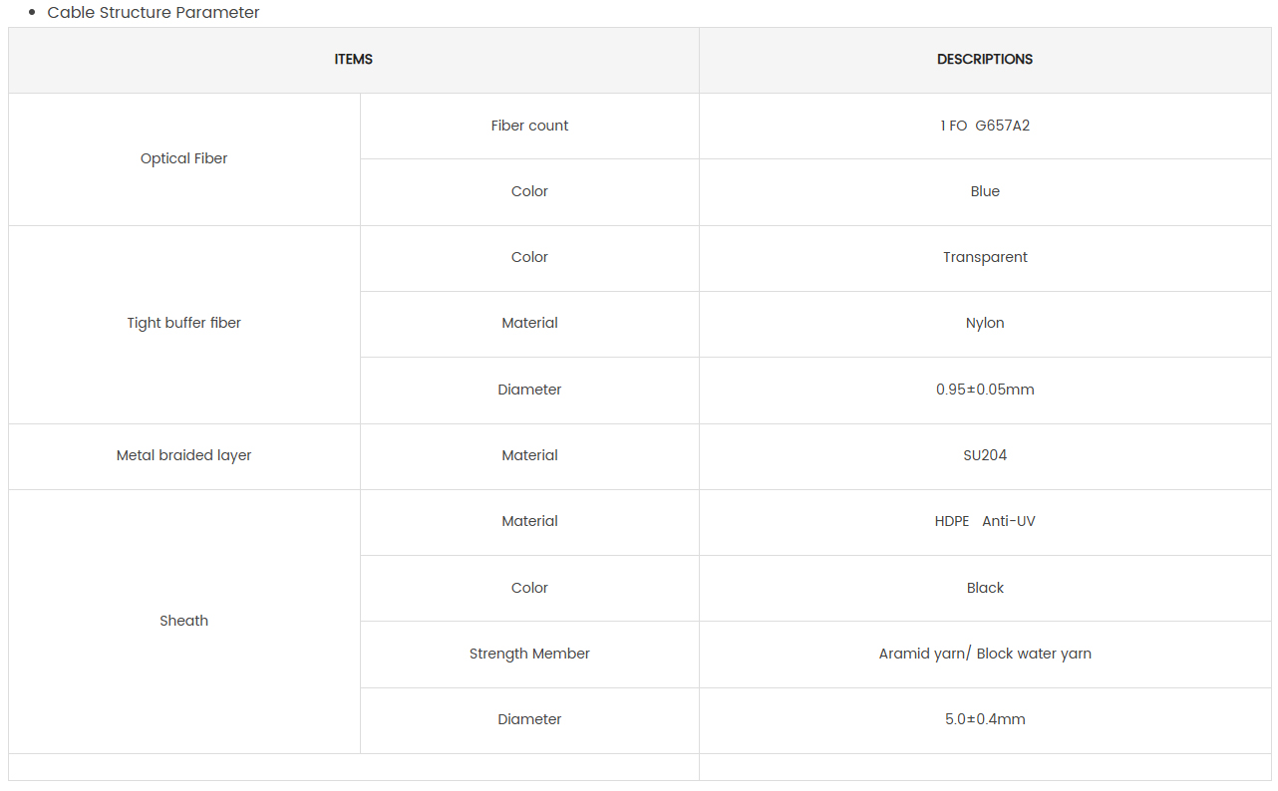Click the Strength Member cell

point(529,655)
